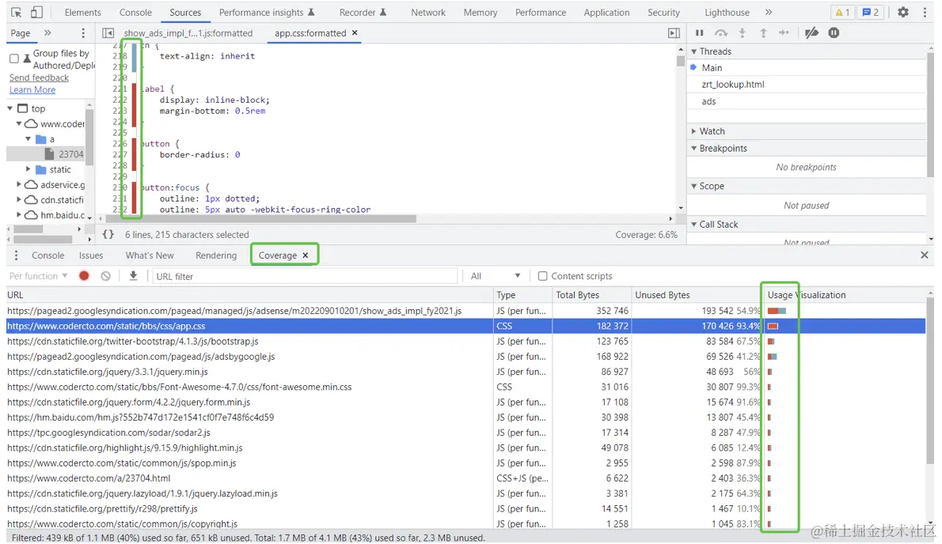
Task: Export coverage data download icon
Action: click(133, 276)
